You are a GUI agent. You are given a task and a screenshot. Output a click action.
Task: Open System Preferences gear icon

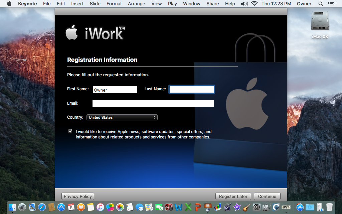click(256, 207)
